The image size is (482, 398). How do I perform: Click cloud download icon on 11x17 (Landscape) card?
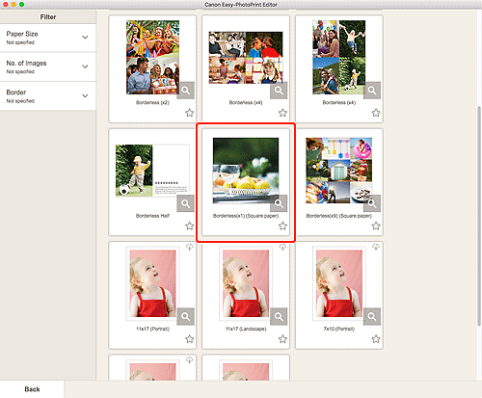click(x=282, y=247)
